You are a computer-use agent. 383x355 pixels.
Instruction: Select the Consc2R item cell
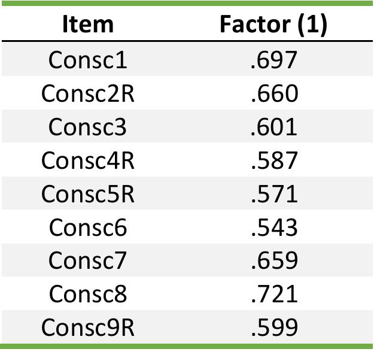(x=88, y=93)
